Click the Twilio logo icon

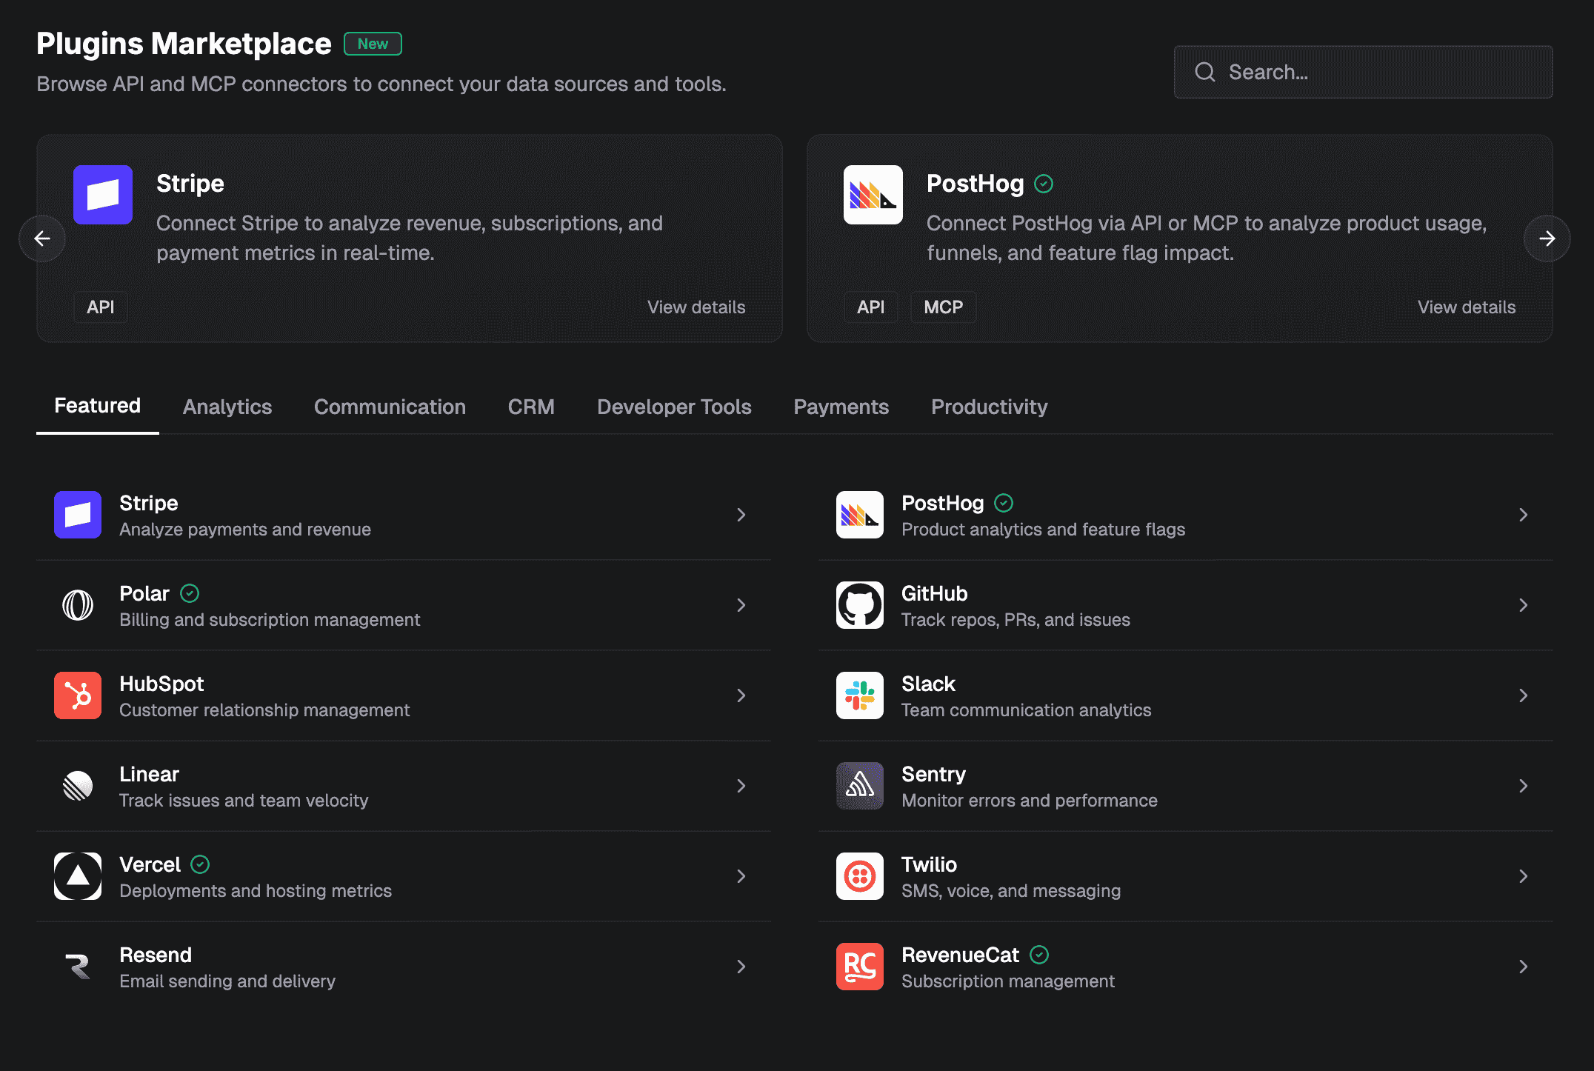859,876
